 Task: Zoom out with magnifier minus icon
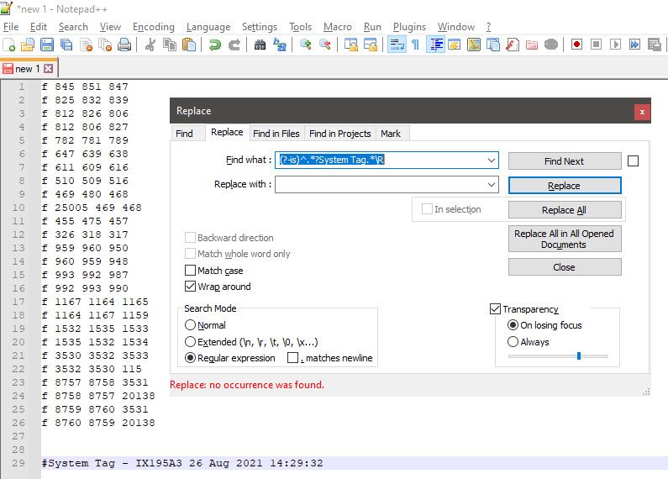click(x=325, y=45)
